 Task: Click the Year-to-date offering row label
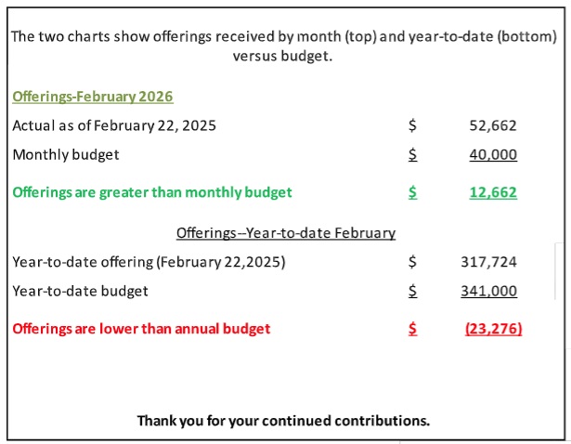click(149, 262)
